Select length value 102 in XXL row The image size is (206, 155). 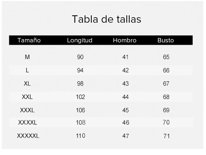[80, 97]
